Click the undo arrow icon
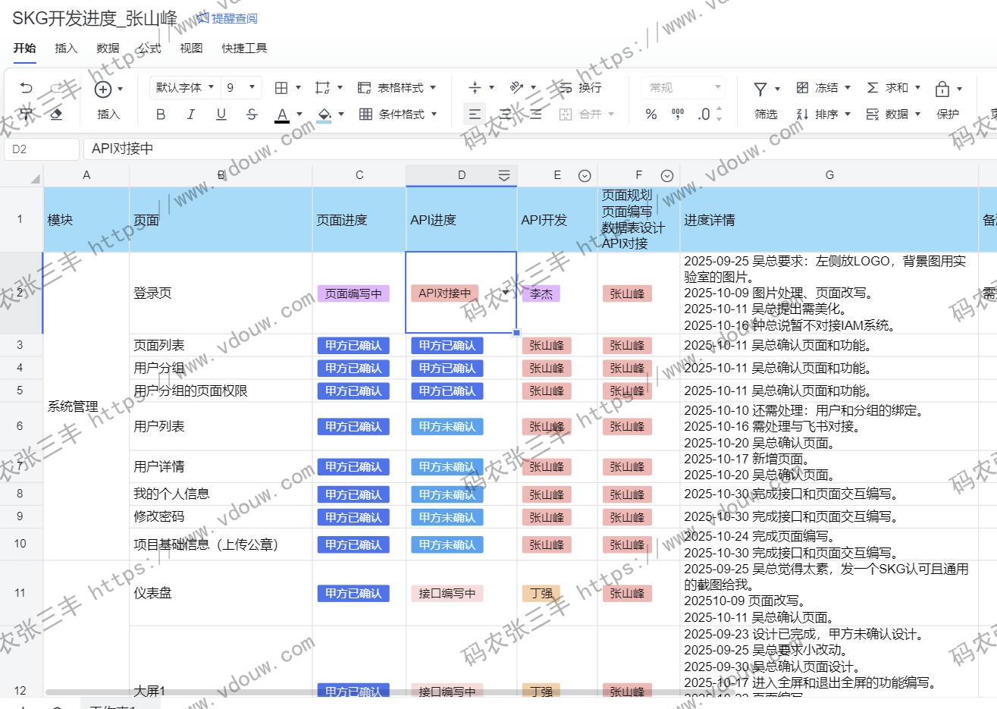This screenshot has height=709, width=997. pyautogui.click(x=26, y=88)
